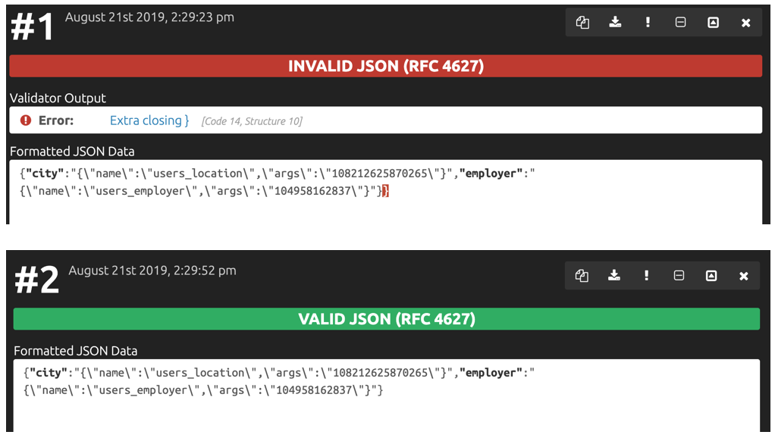Copy result #1 using the copy icon
The width and height of the screenshot is (775, 438).
click(x=582, y=22)
